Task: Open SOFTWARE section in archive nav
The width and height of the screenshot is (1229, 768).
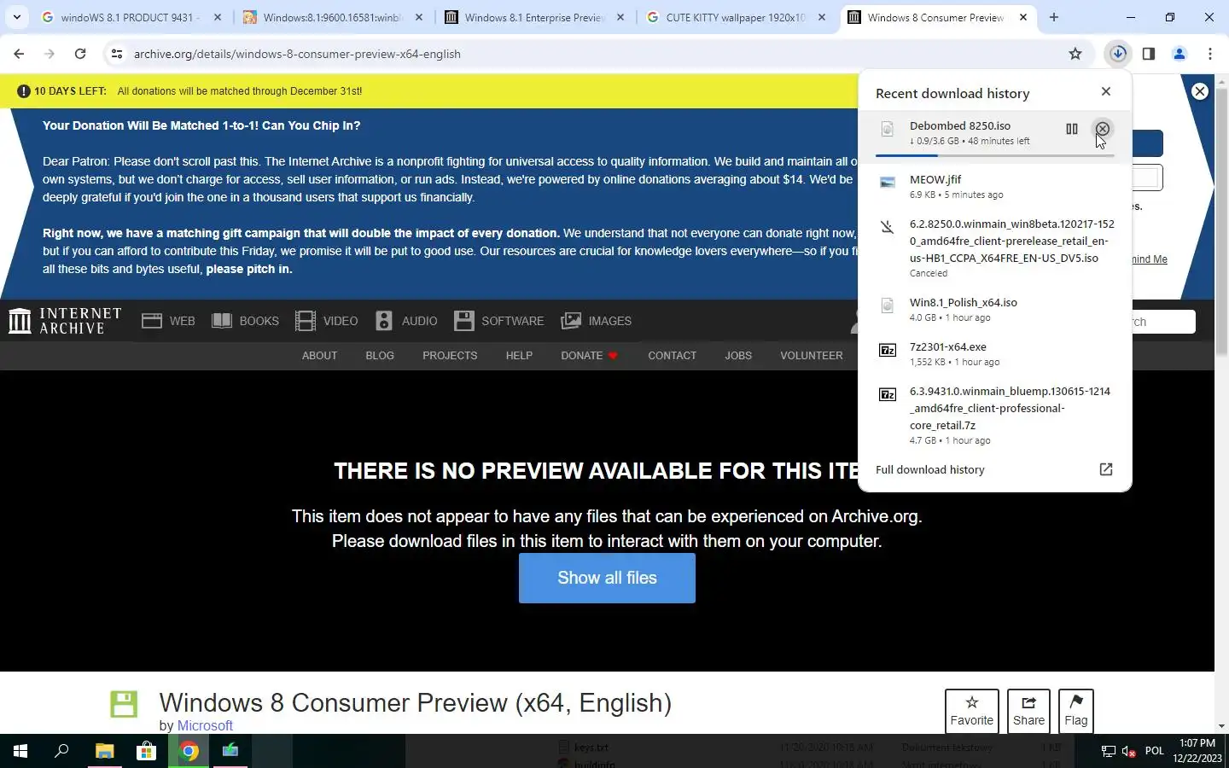Action: pos(499,321)
